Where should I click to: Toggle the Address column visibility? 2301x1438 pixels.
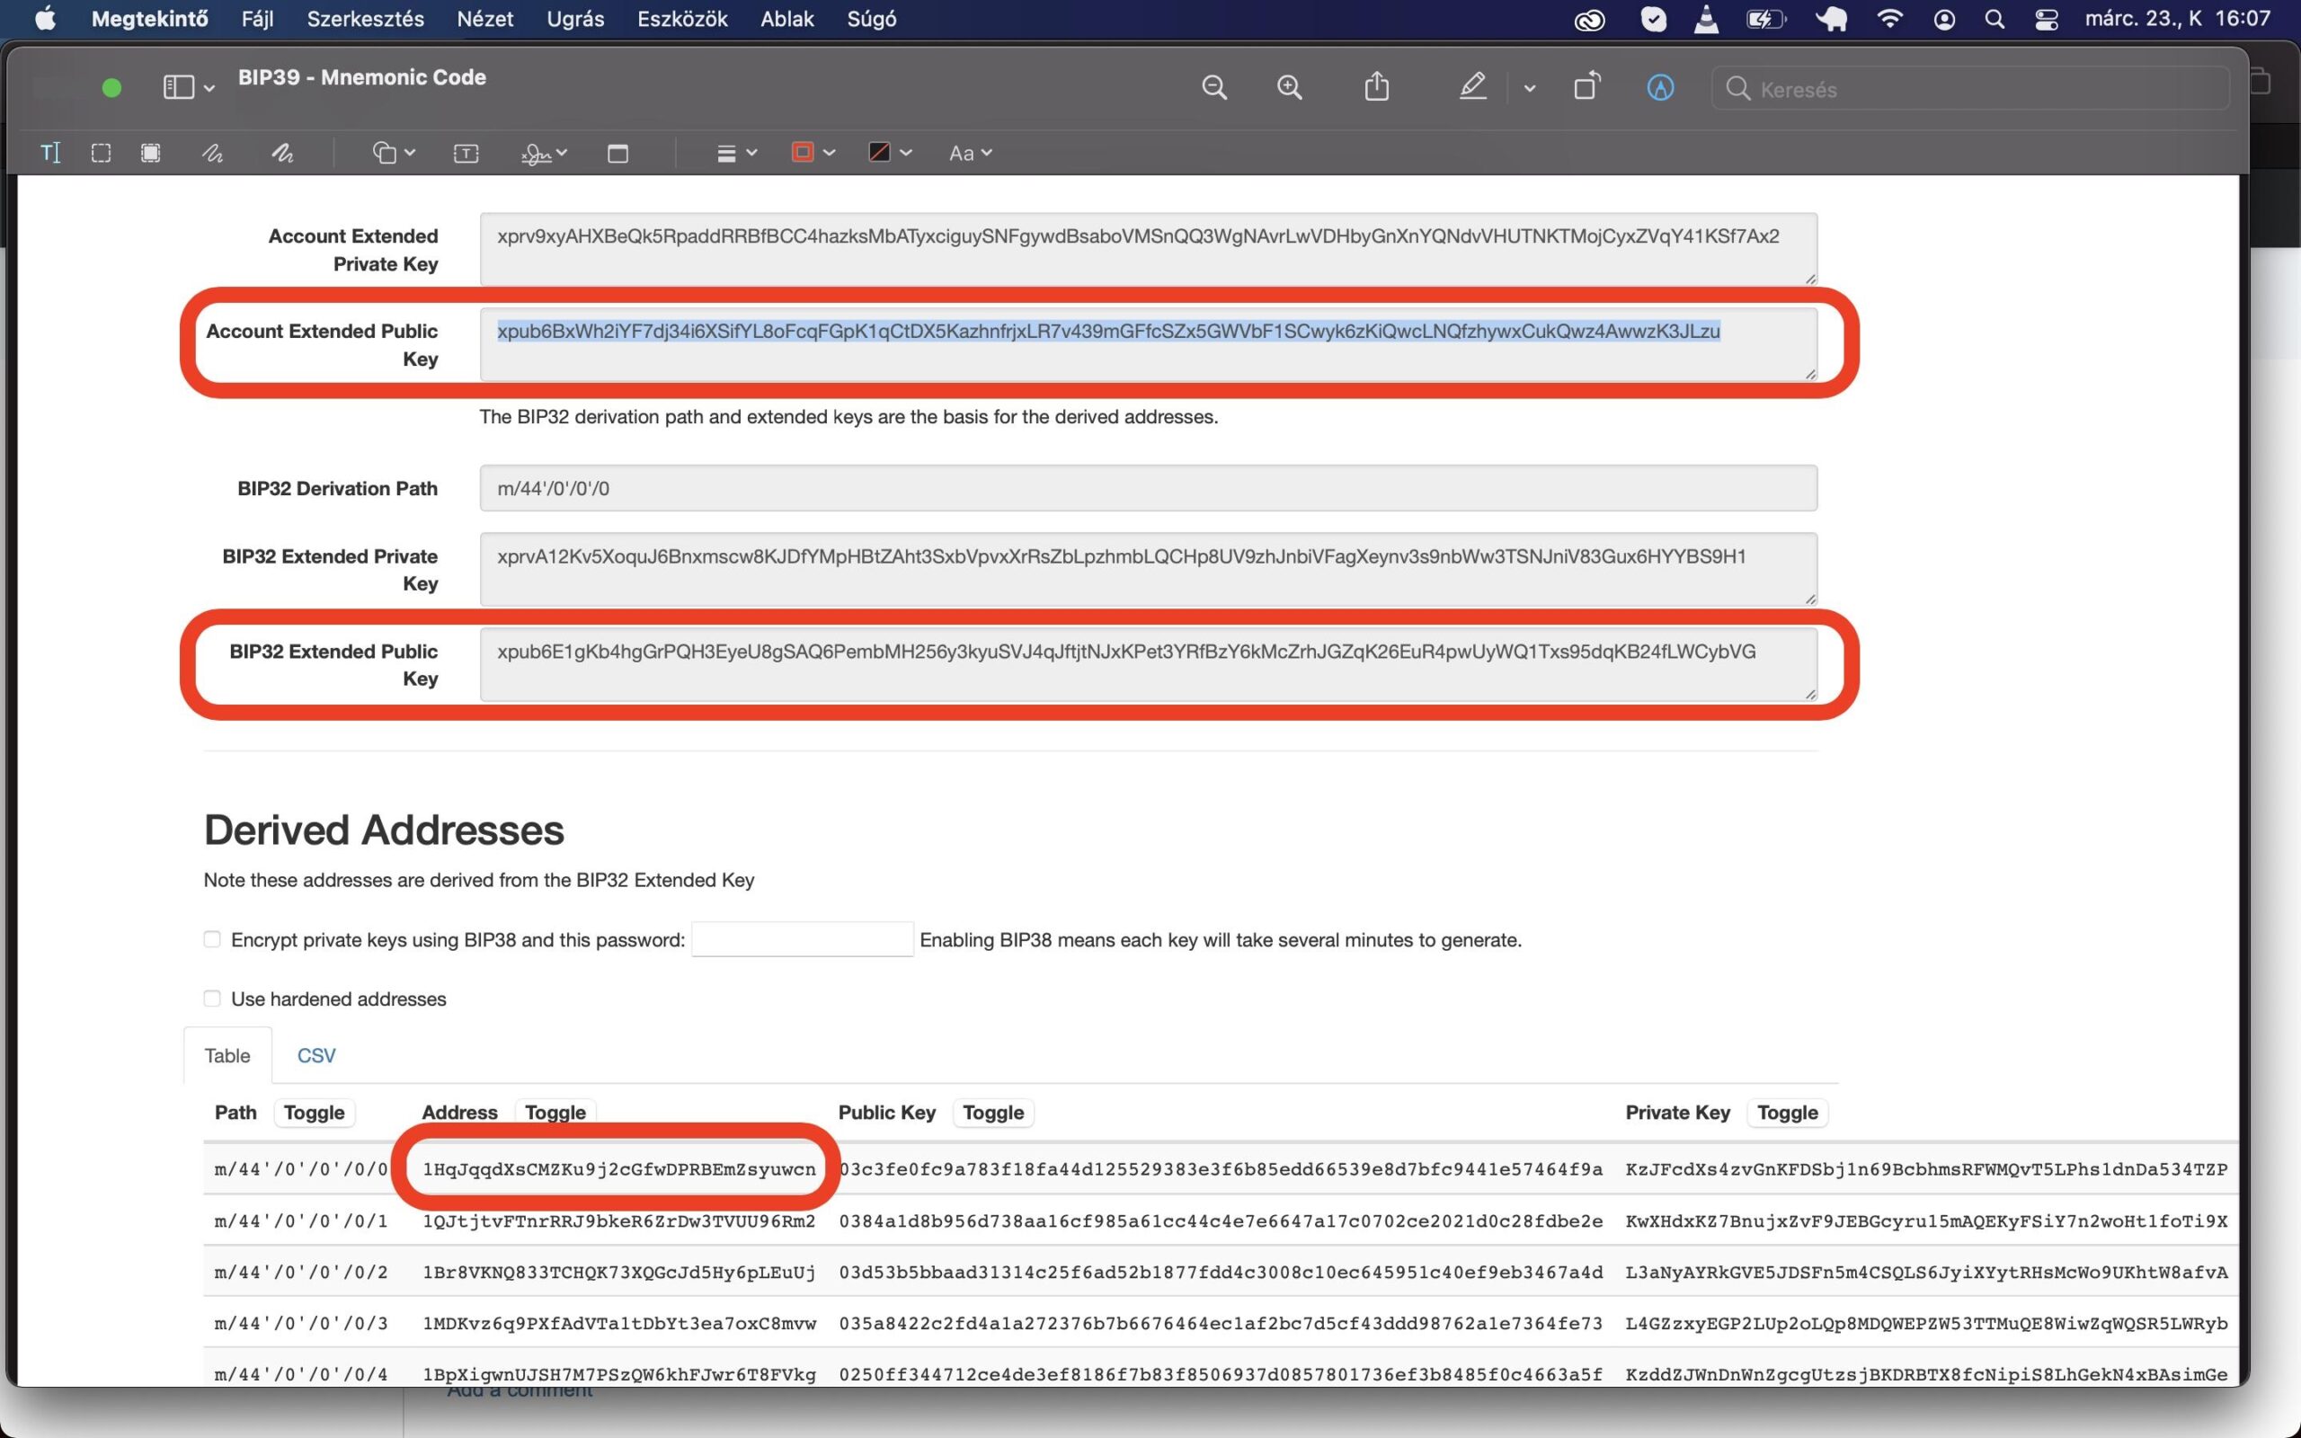pos(555,1113)
